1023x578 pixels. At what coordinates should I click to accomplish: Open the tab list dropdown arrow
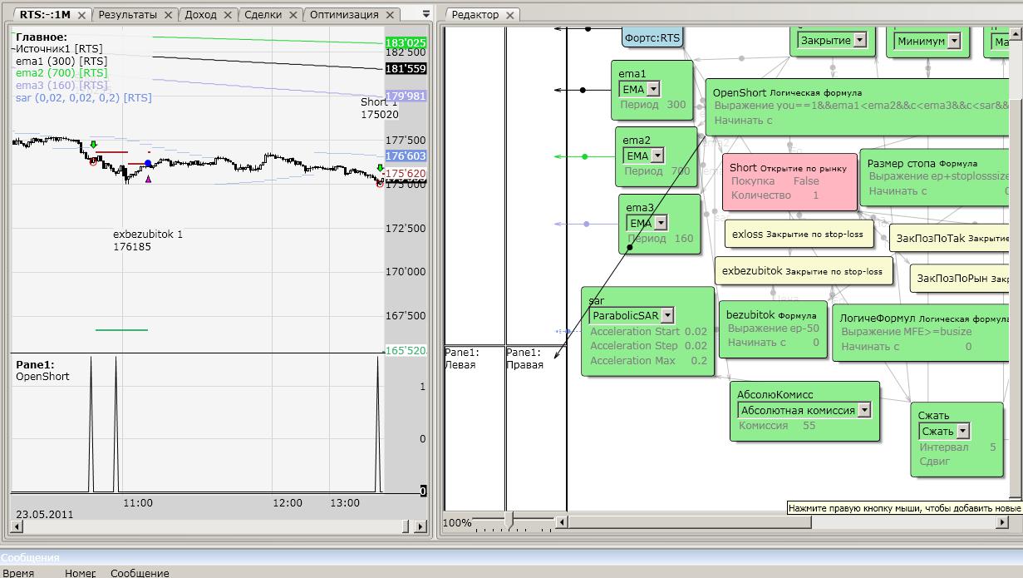[x=426, y=14]
